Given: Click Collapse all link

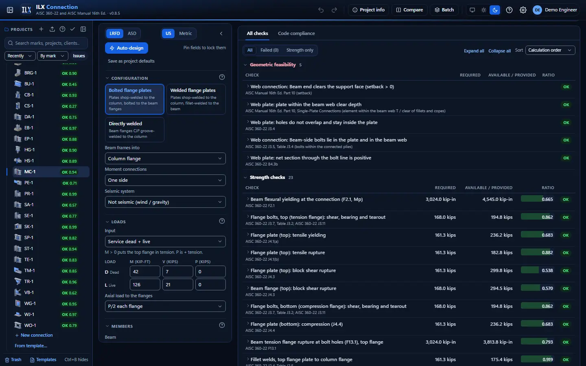Looking at the screenshot, I should click(x=499, y=51).
